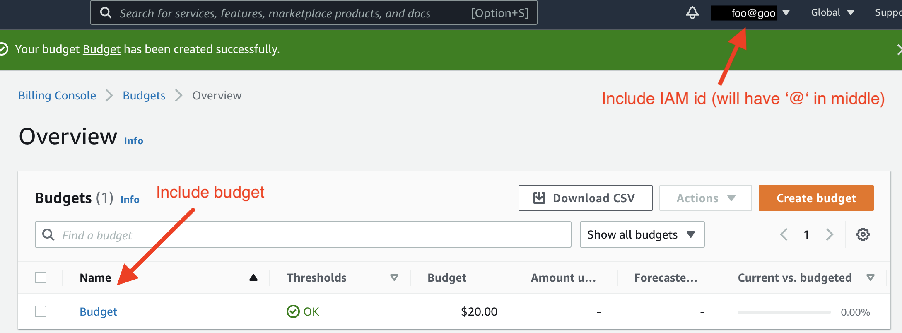The height and width of the screenshot is (333, 902).
Task: Navigate to Billing Console breadcrumb
Action: 57,96
